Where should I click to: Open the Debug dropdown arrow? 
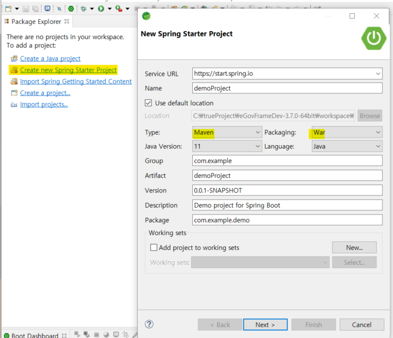(x=92, y=9)
